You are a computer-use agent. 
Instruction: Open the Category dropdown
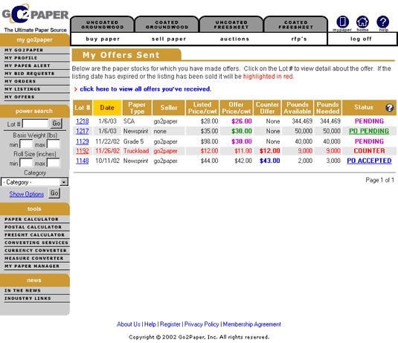pyautogui.click(x=35, y=182)
